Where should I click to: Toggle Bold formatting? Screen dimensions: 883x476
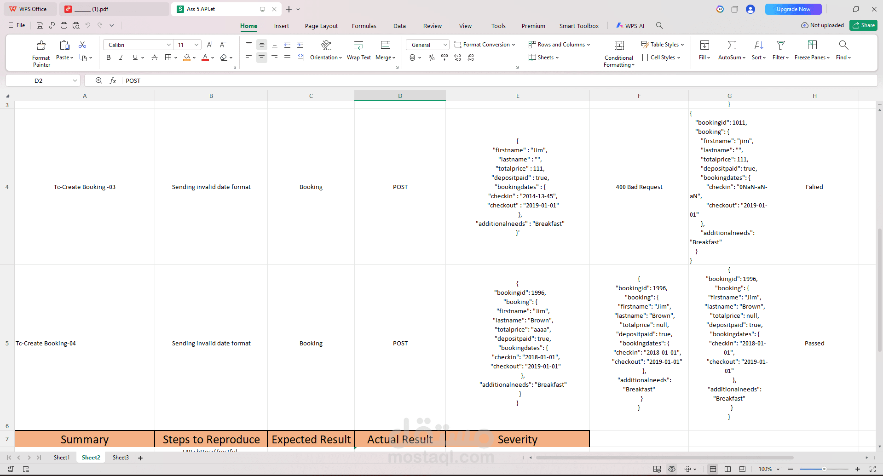tap(108, 57)
